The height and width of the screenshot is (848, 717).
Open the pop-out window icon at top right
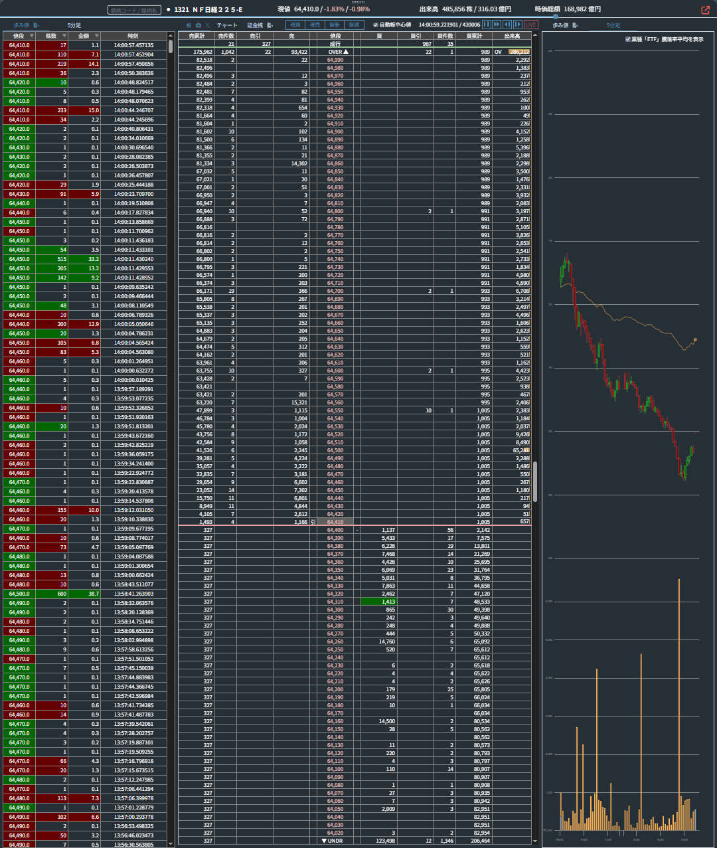coord(705,10)
